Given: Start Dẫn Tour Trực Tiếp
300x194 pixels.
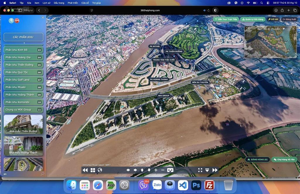Looking at the screenshot, I should tap(226, 19).
